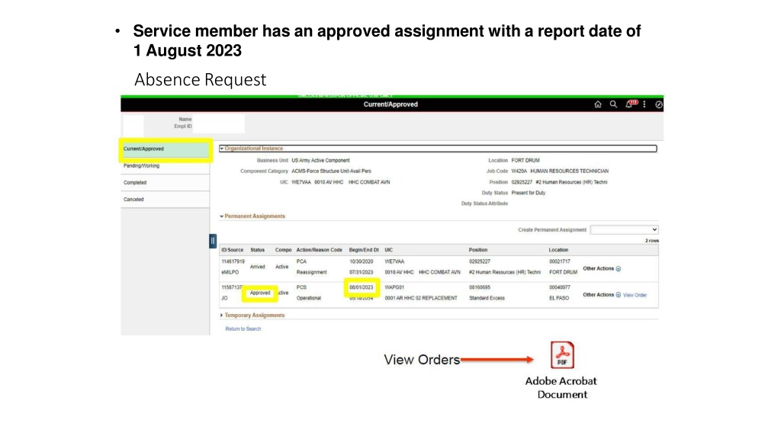Select the Current/Approved tab

[165, 149]
